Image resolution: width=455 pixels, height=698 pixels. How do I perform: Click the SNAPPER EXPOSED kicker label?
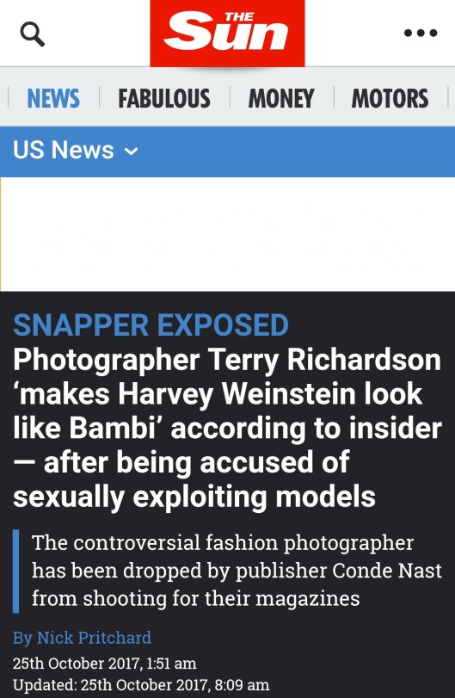click(151, 325)
